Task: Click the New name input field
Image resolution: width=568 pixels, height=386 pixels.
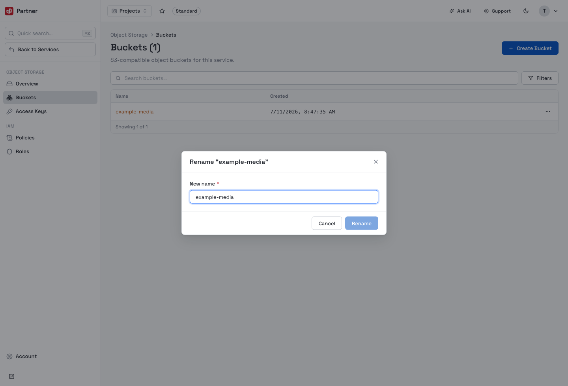Action: tap(284, 197)
